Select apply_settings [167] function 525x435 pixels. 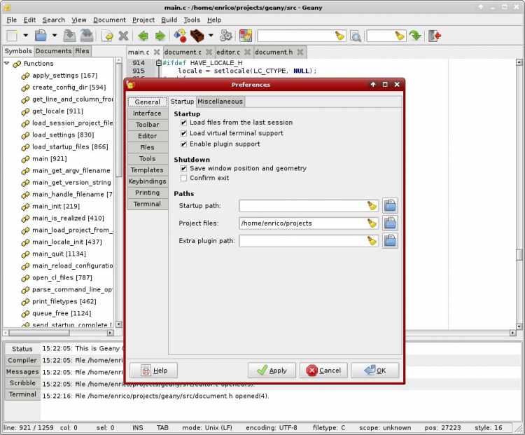(64, 76)
